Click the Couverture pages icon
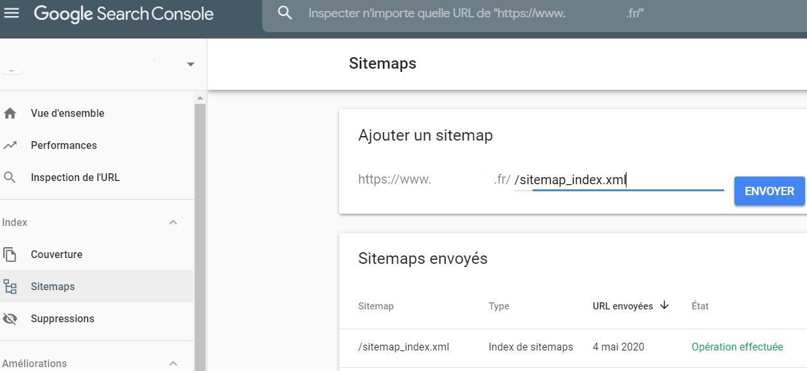 10,254
